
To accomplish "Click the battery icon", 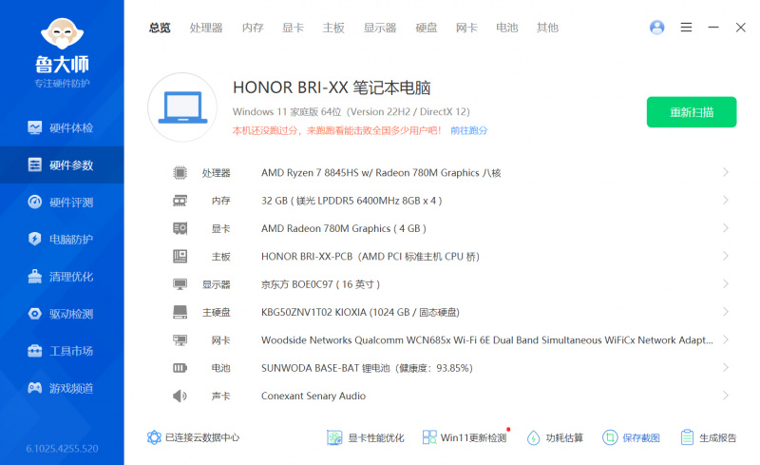I will coord(180,368).
